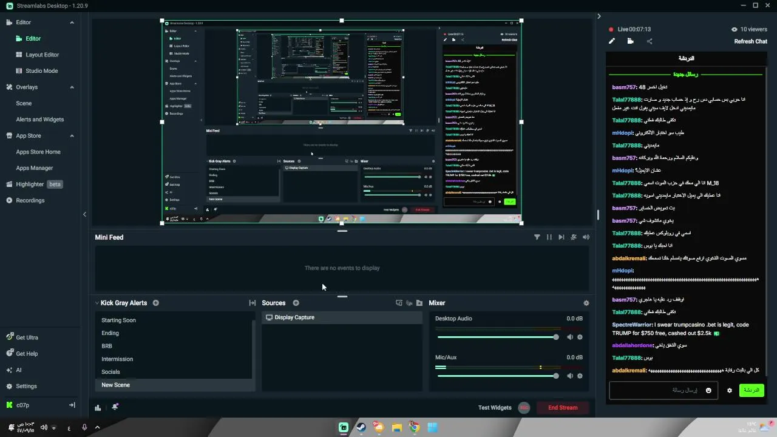Open the Kick Gray Alerts scene collection dropdown
Image resolution: width=777 pixels, height=437 pixels.
click(97, 303)
